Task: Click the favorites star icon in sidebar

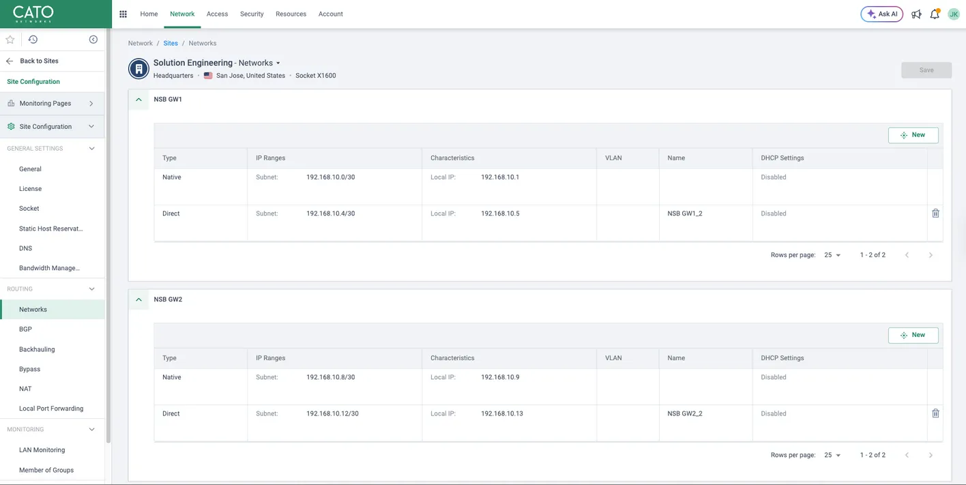Action: pos(10,40)
